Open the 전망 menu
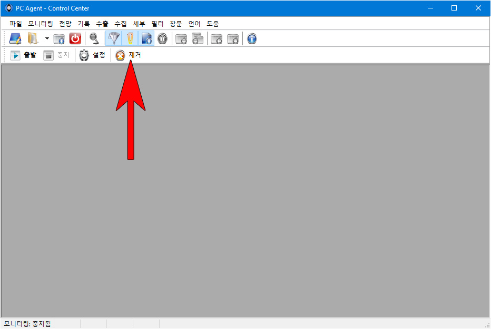This screenshot has height=329, width=491. (65, 24)
